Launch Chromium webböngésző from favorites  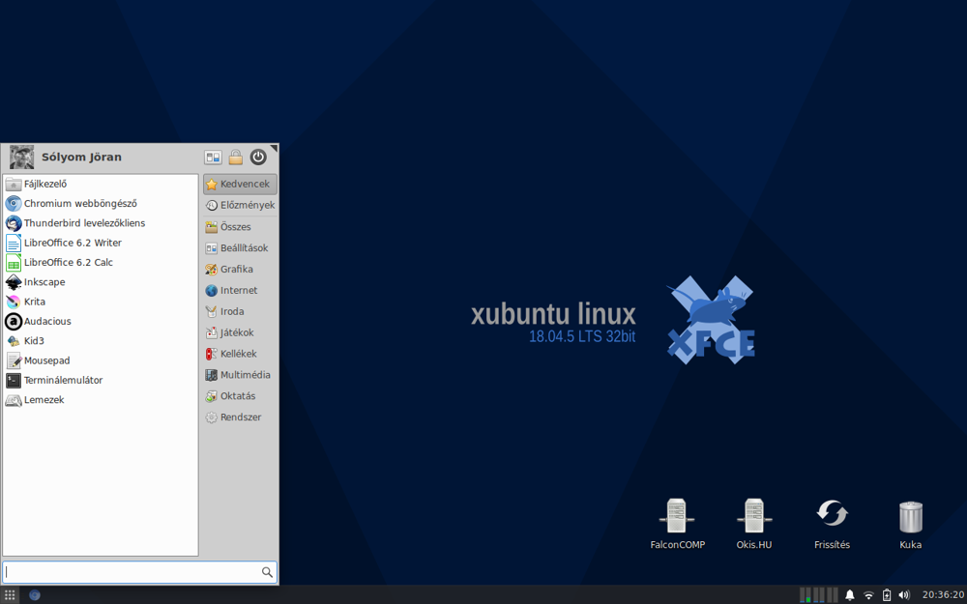click(x=80, y=204)
